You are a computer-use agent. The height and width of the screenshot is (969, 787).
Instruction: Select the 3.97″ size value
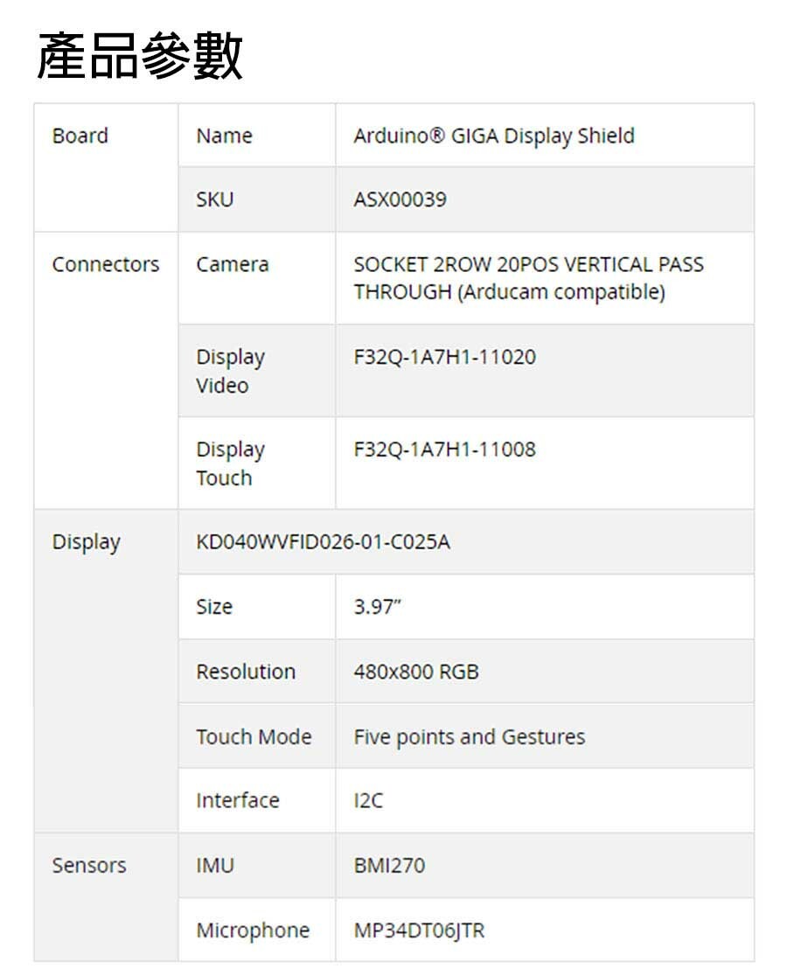[x=377, y=607]
